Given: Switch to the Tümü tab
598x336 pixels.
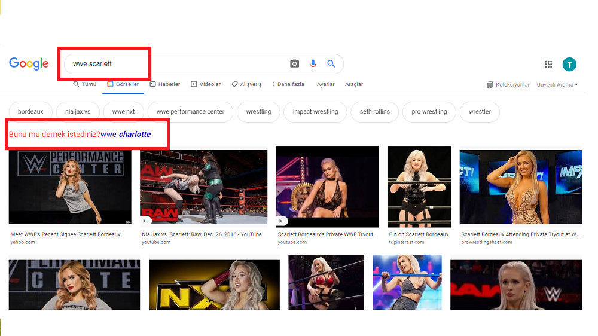Looking at the screenshot, I should pos(85,84).
